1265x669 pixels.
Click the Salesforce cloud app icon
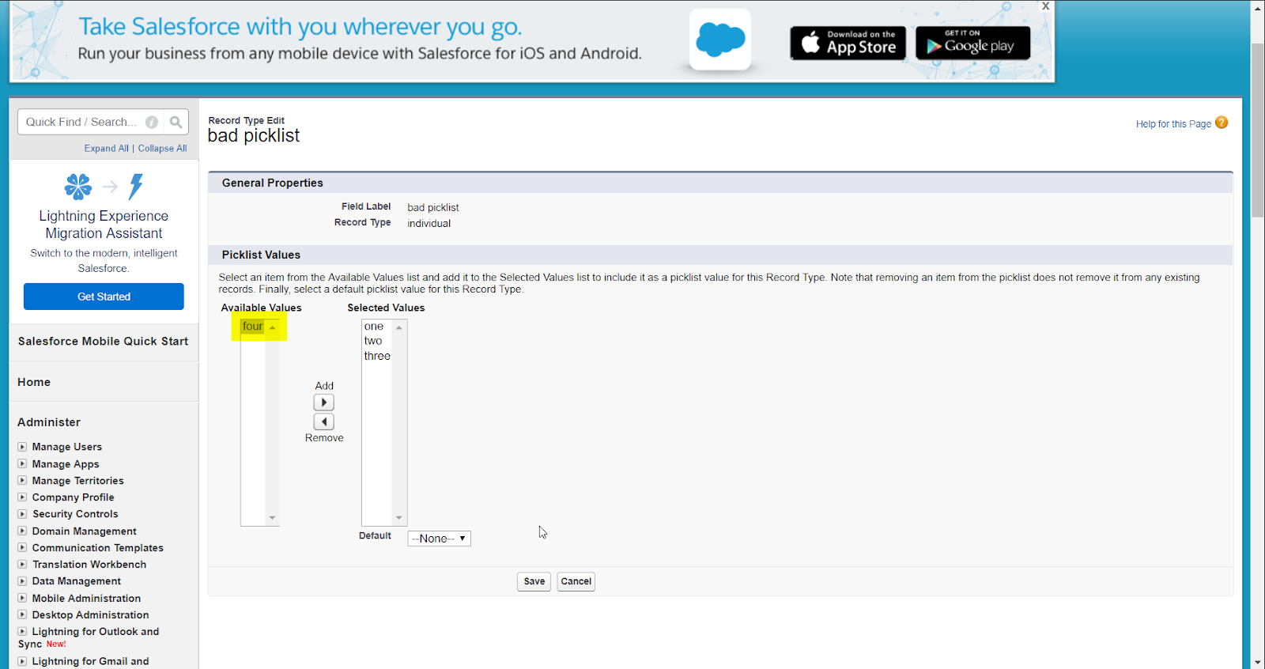pos(720,40)
